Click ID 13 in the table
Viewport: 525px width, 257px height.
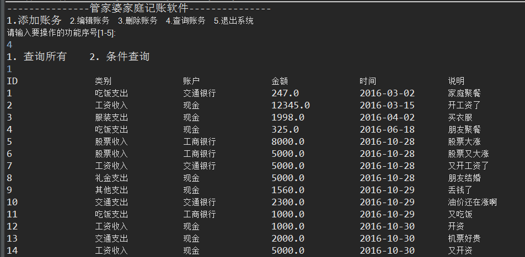[x=12, y=238]
